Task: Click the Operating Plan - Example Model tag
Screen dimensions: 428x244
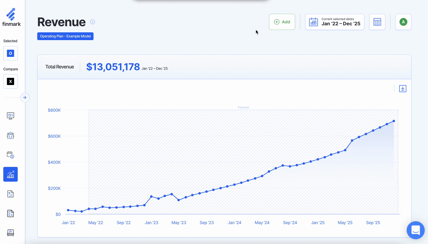Action: [65, 36]
